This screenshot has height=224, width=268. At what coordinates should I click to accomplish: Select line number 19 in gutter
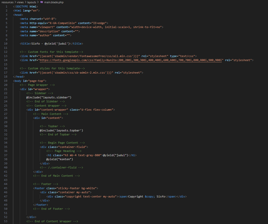point(5,81)
